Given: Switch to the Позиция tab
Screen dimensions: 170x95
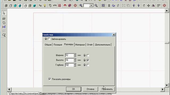Looking at the screenshot, I should tap(58, 45).
